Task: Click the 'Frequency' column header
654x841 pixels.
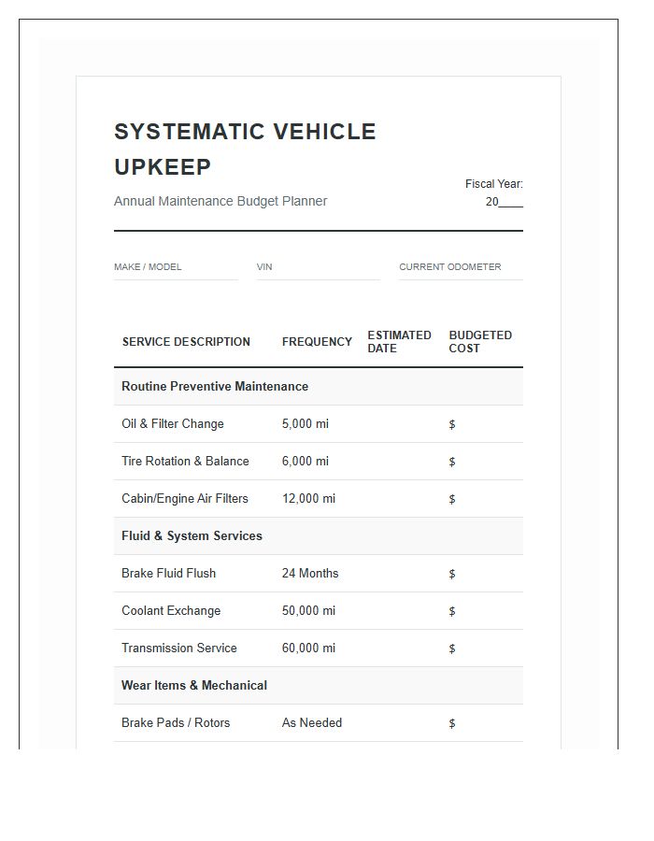Action: [x=317, y=342]
